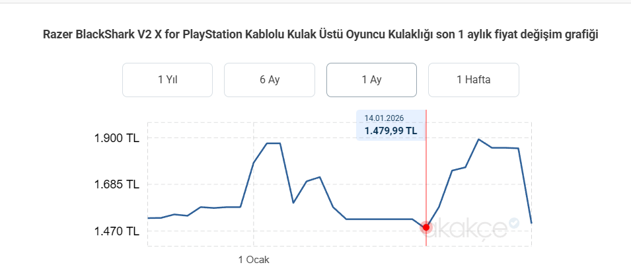Click the far-left start of the price line
The height and width of the screenshot is (271, 631).
(148, 218)
